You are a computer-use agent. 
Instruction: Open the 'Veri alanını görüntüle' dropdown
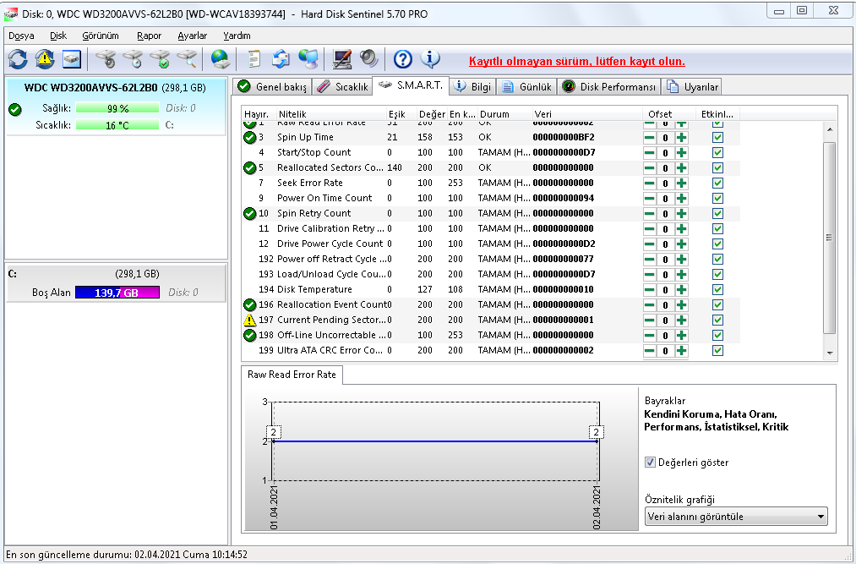(735, 516)
